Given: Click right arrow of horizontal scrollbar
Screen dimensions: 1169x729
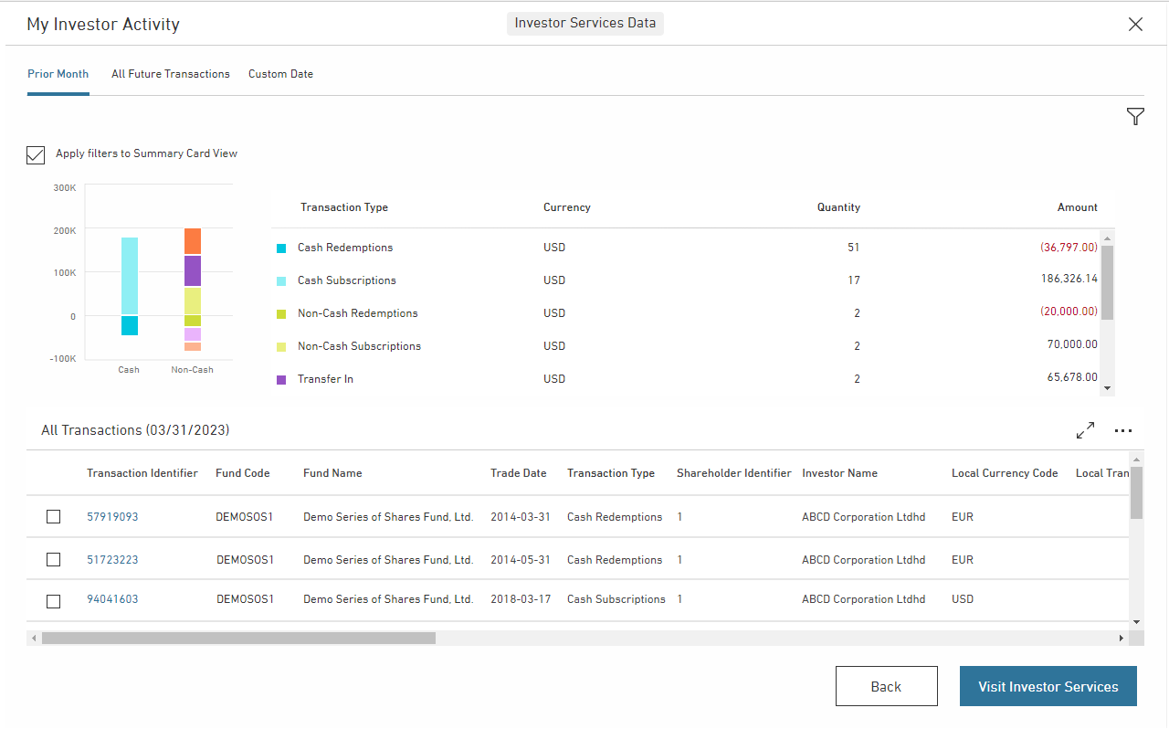Looking at the screenshot, I should 1122,639.
